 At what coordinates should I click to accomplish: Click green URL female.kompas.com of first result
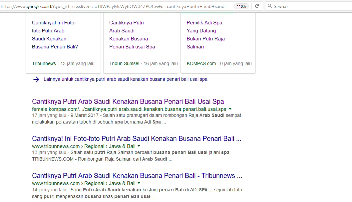tap(129, 109)
